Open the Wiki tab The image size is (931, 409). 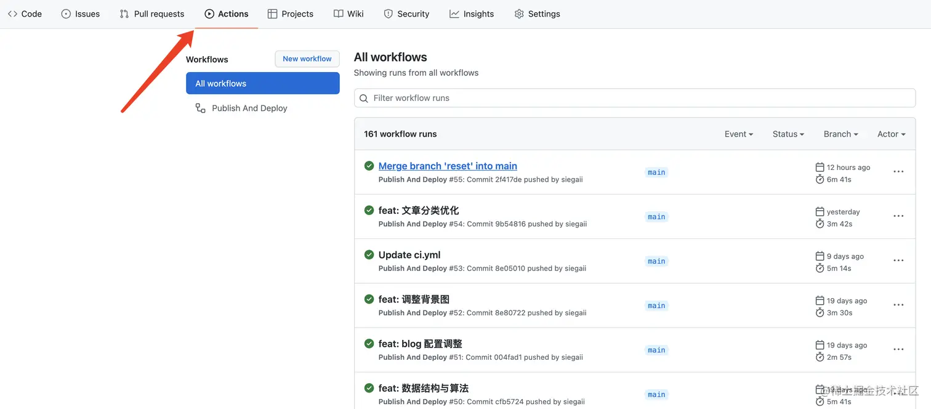pos(349,14)
